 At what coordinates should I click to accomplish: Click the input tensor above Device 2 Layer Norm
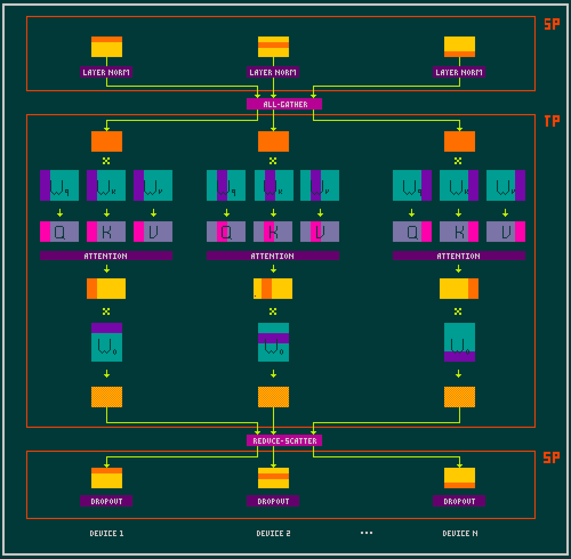point(273,47)
